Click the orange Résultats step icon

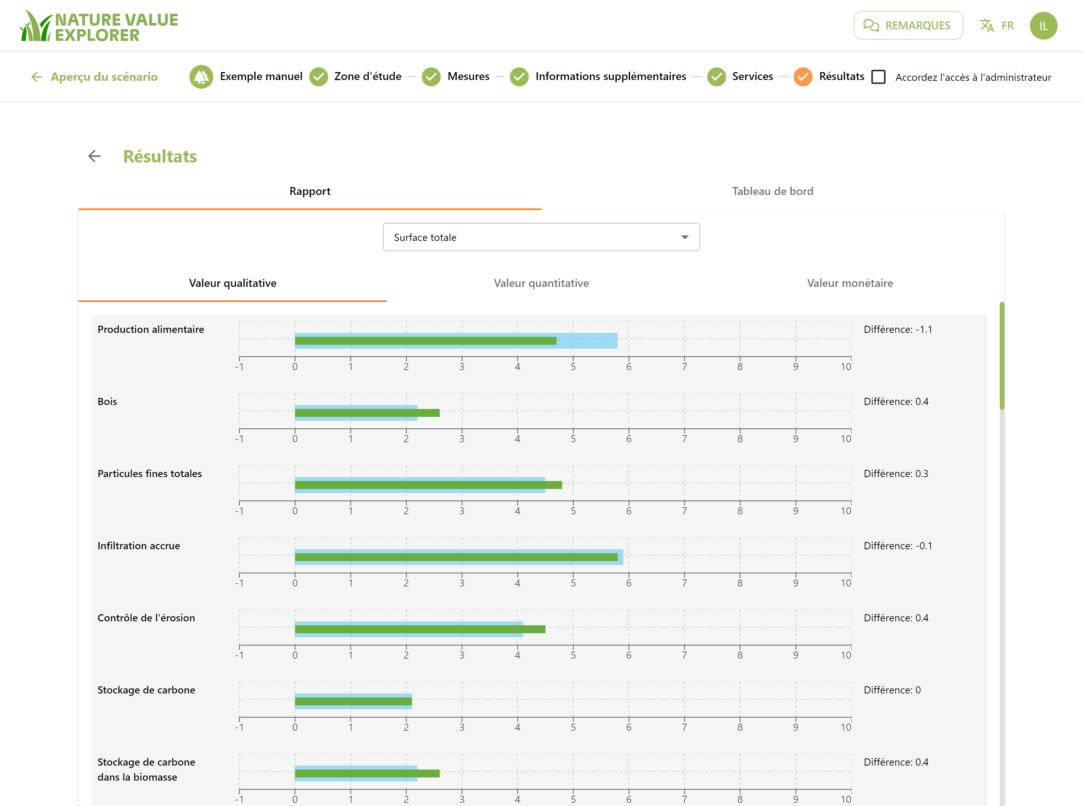tap(803, 76)
